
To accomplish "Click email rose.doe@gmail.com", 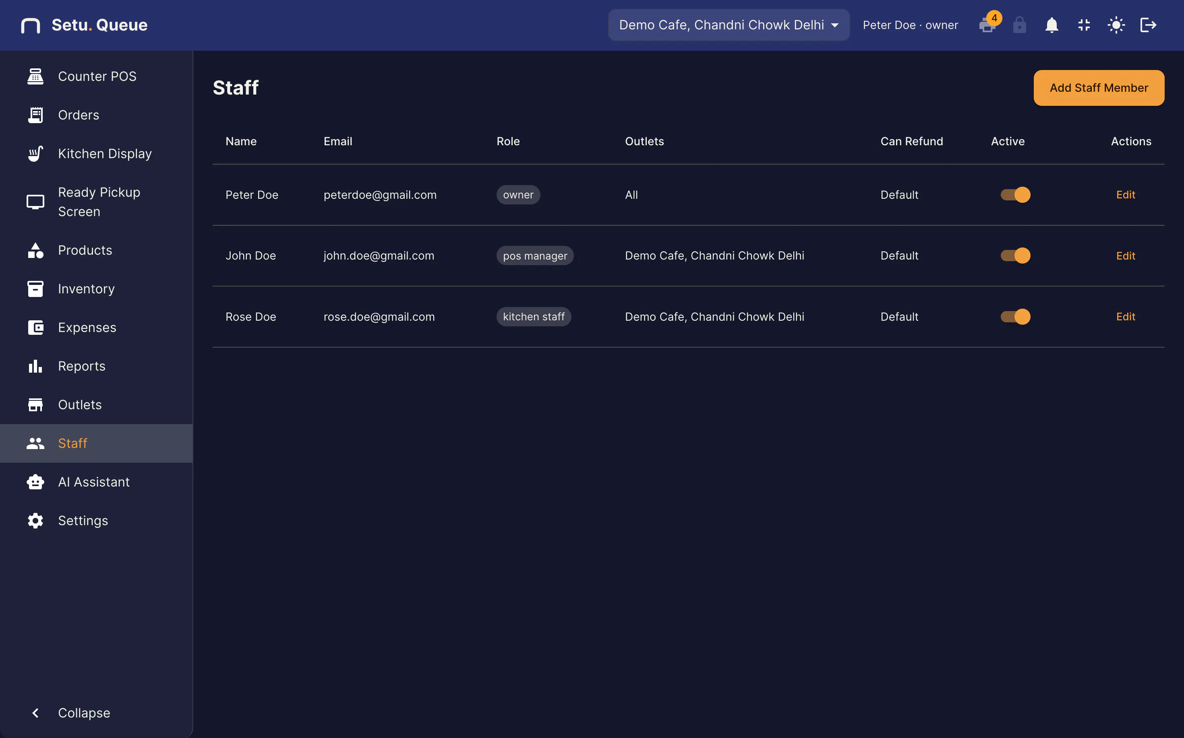I will pos(379,316).
